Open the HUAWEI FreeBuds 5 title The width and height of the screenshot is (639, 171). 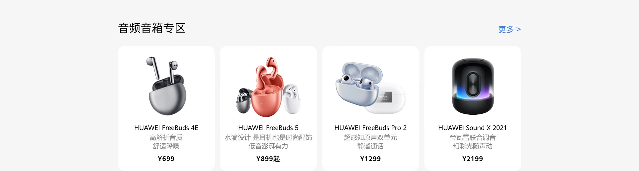point(268,128)
